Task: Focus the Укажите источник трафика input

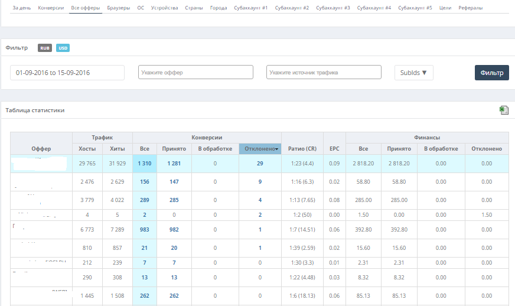Action: 324,72
